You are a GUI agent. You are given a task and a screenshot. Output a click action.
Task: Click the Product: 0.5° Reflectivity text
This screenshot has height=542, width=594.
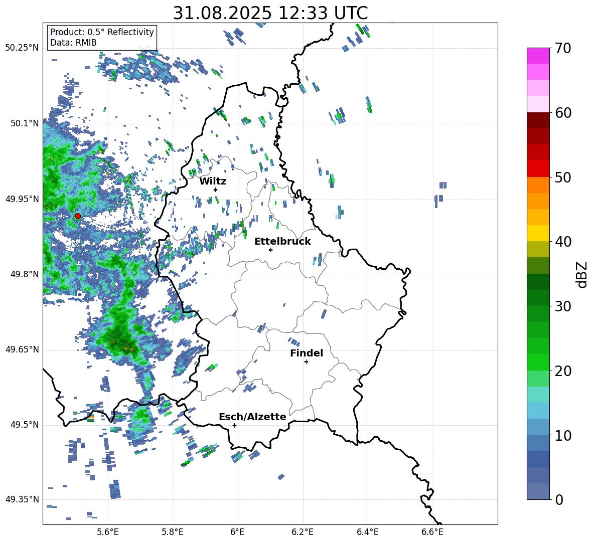pos(102,32)
